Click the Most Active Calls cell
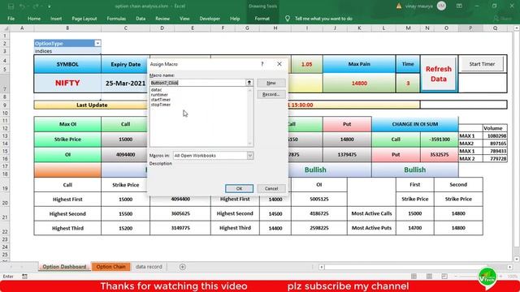The width and height of the screenshot is (520, 292). tap(371, 213)
